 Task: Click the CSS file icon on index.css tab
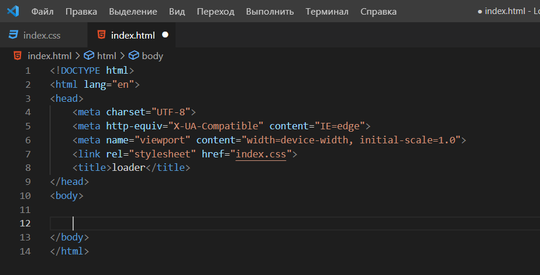tap(13, 35)
